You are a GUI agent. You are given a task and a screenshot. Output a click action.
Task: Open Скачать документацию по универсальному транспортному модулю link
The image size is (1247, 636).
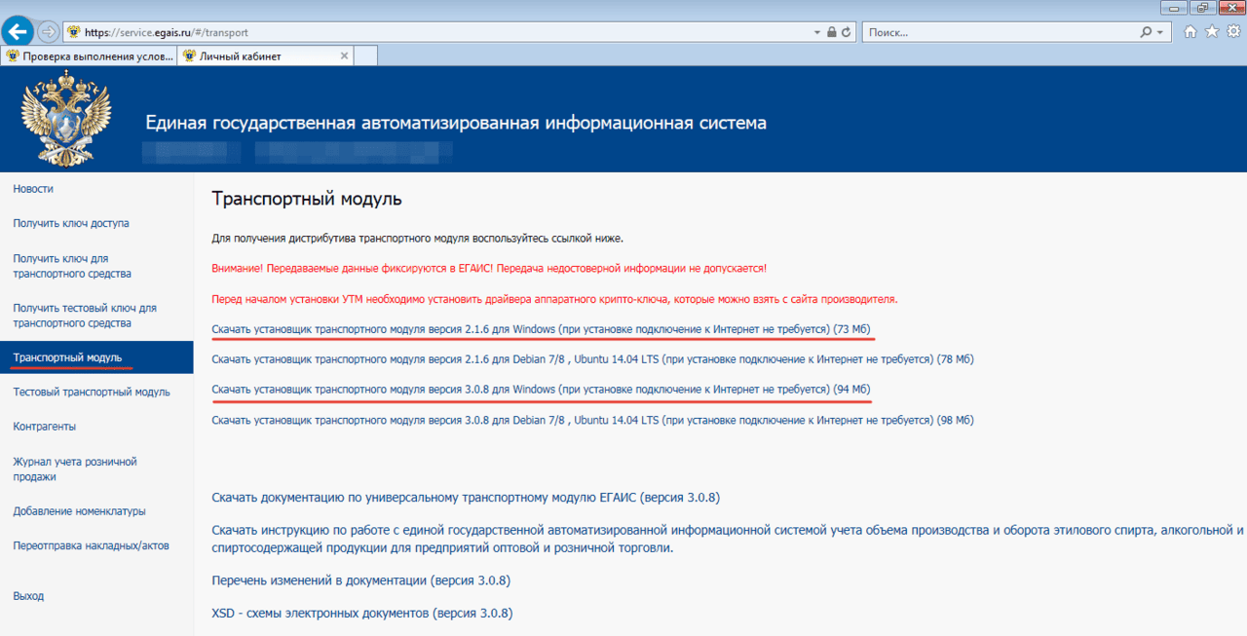(466, 498)
